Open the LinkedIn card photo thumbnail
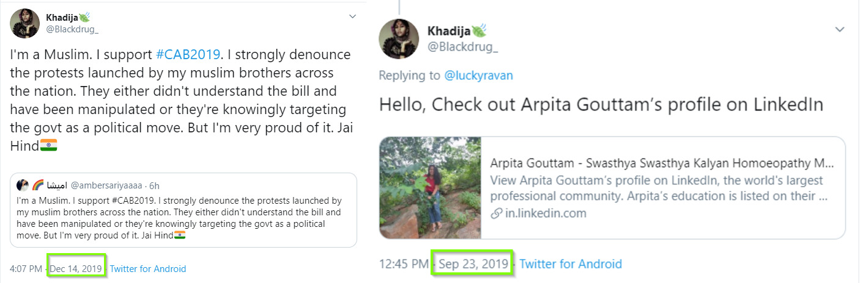This screenshot has width=860, height=283. pyautogui.click(x=431, y=187)
